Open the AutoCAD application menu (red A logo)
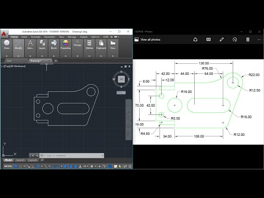Viewport: 264px width, 198px height. (4, 34)
